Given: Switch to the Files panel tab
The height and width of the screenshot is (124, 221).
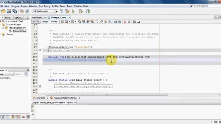Looking at the screenshot, I should 7,18.
